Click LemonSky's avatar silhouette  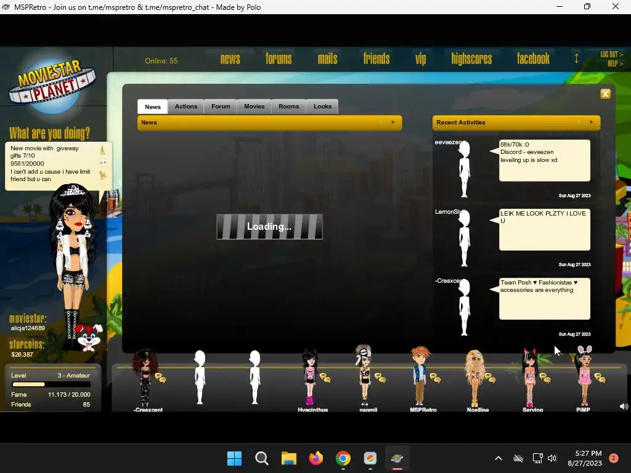tap(465, 238)
